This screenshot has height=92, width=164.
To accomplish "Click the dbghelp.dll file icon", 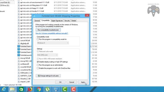I will coord(19,43).
